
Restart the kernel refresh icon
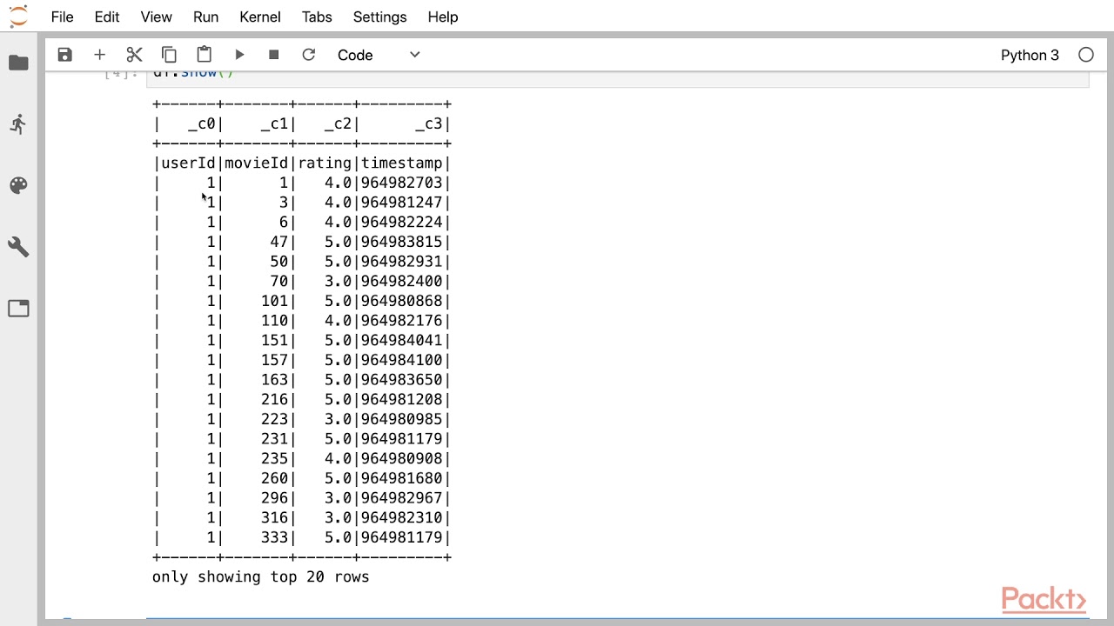[308, 55]
